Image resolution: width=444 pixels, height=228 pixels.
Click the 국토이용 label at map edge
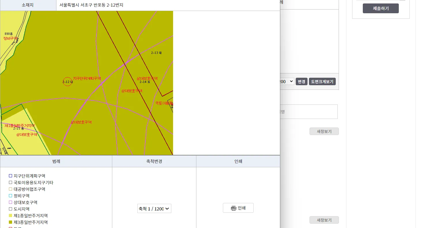click(164, 103)
